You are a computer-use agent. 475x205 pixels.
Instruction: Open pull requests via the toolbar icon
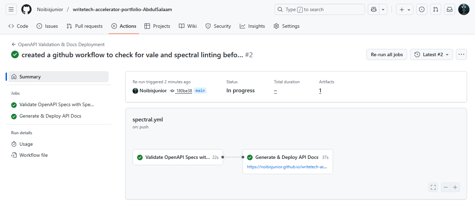pyautogui.click(x=435, y=9)
